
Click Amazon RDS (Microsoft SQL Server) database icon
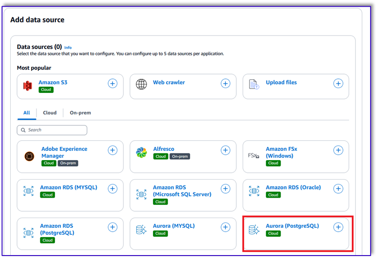[x=141, y=194]
